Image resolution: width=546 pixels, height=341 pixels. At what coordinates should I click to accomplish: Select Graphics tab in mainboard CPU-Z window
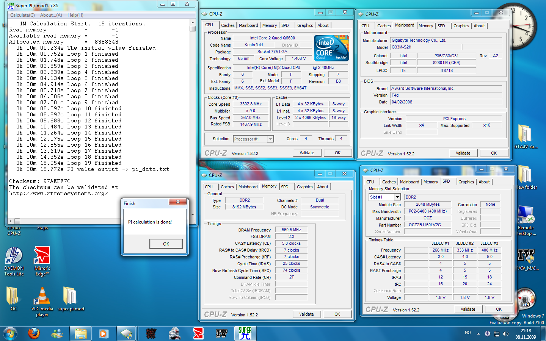click(x=461, y=26)
